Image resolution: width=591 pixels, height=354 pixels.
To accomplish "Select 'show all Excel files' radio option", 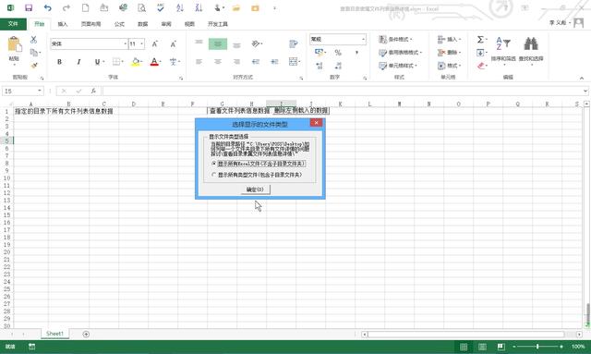I will (x=259, y=164).
